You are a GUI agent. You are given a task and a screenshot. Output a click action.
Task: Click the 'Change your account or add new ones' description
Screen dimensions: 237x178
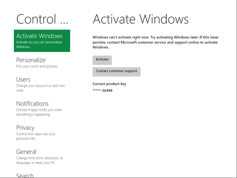tap(41, 88)
